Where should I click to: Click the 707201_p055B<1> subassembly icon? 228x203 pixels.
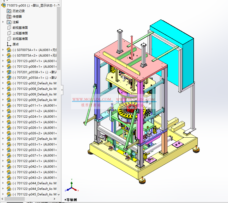[x=9, y=72]
